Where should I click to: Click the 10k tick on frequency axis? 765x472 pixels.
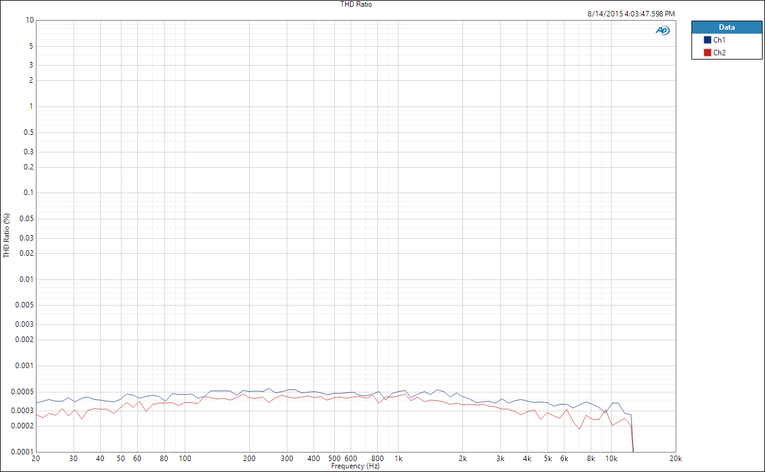point(612,459)
